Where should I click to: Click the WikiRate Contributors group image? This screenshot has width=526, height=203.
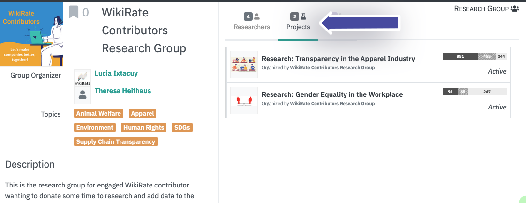click(31, 34)
